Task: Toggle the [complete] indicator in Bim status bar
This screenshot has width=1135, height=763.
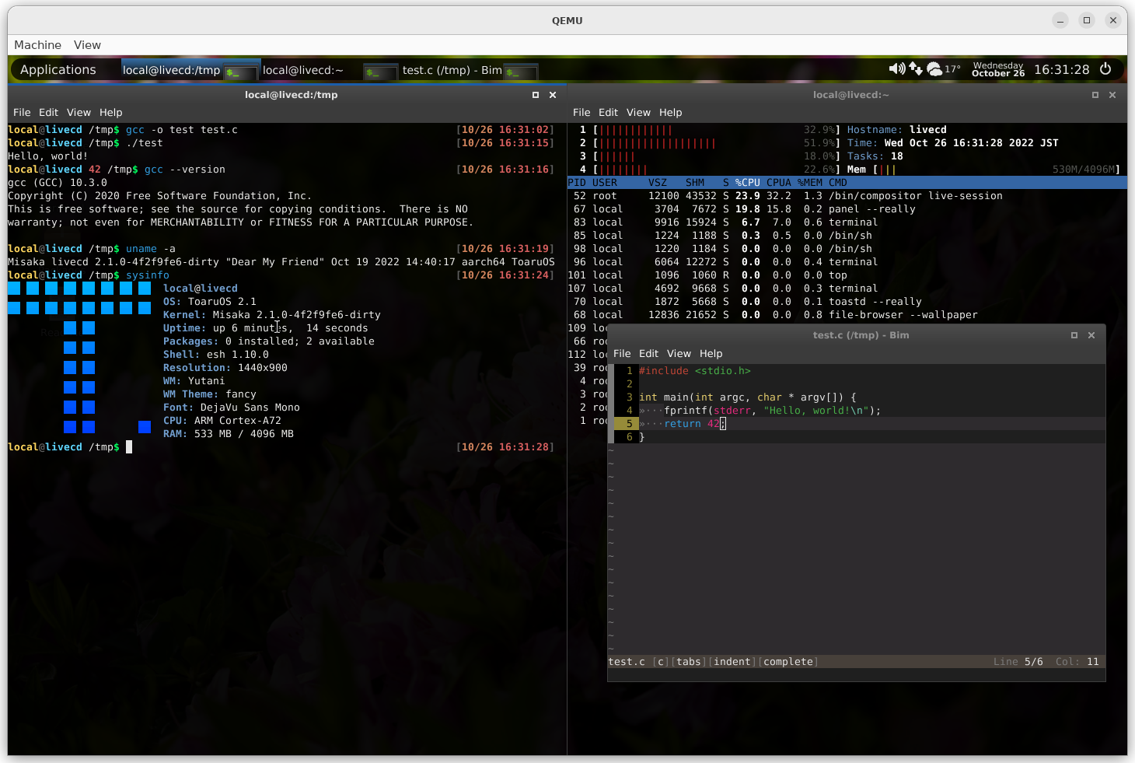Action: tap(788, 662)
